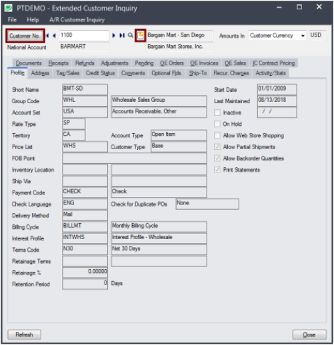Click the customer notes icon
The image size is (334, 345).
coord(141,35)
